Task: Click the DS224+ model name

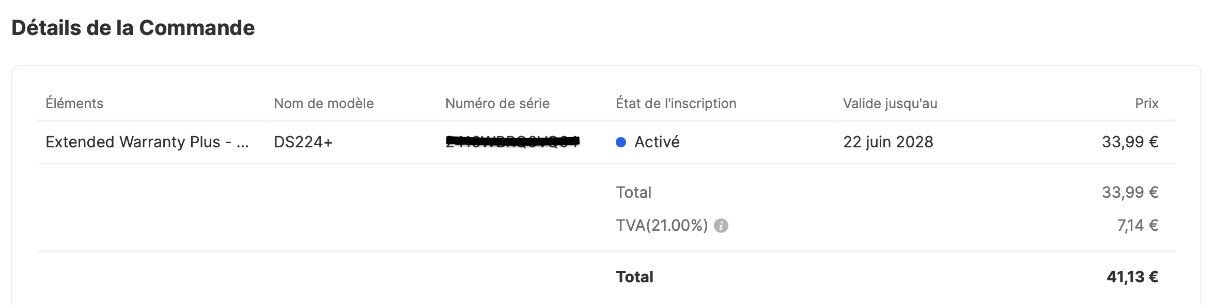Action: [x=303, y=142]
